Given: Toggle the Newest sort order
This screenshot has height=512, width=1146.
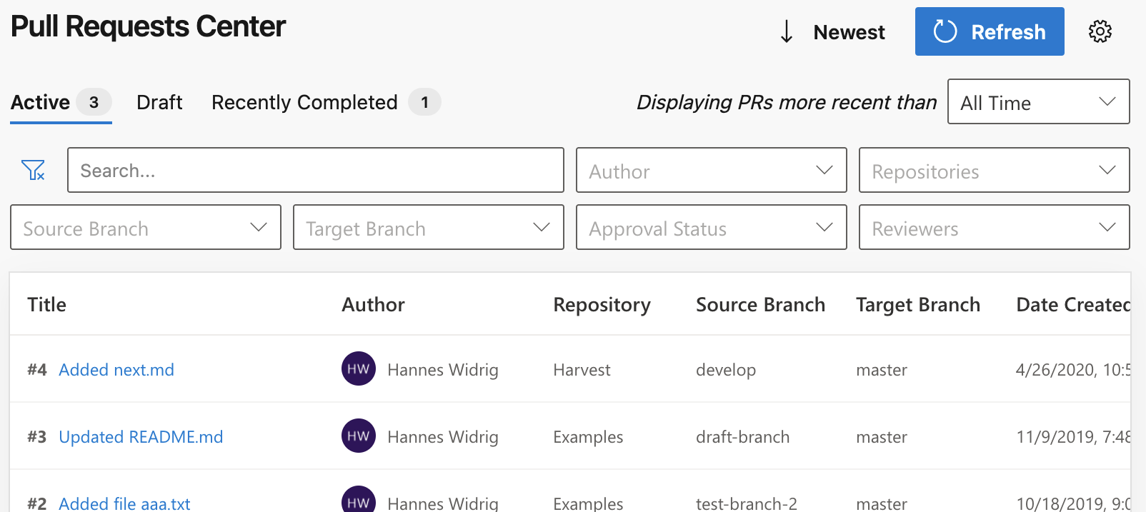Looking at the screenshot, I should [x=848, y=32].
